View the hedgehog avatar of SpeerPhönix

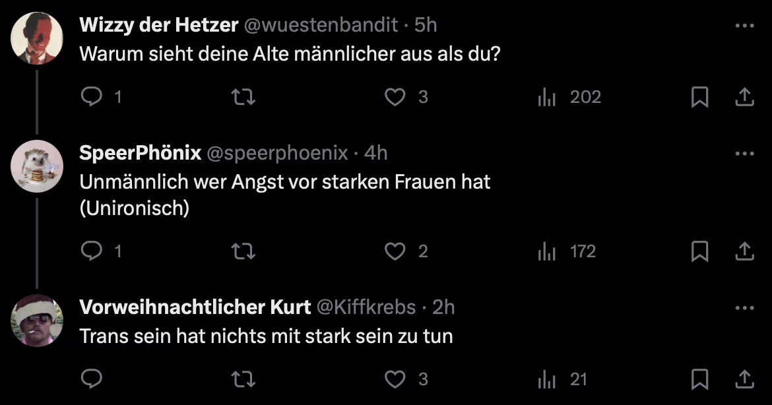pos(37,166)
